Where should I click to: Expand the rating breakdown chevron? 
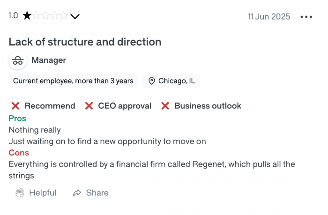(75, 16)
